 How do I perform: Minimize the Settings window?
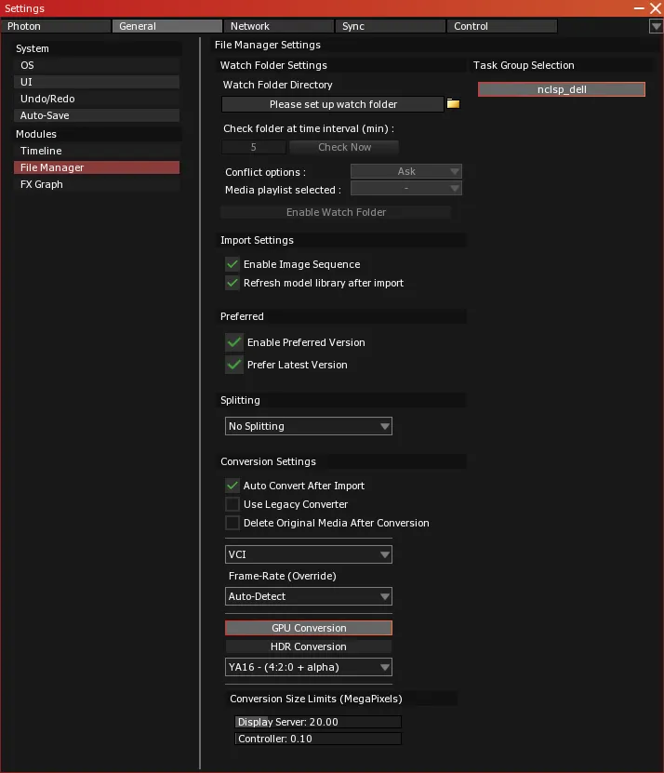pyautogui.click(x=639, y=8)
